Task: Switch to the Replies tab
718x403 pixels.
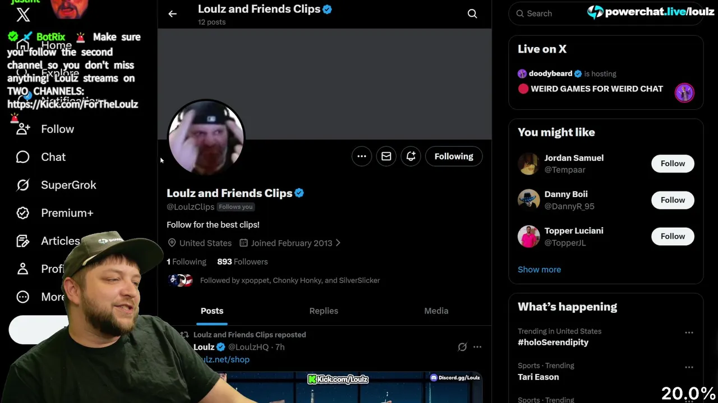Action: click(324, 311)
